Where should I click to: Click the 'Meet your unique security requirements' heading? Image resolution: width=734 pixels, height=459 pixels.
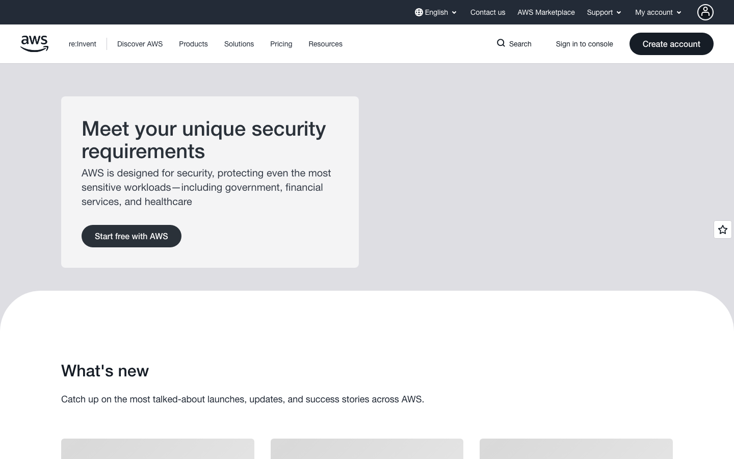click(204, 140)
